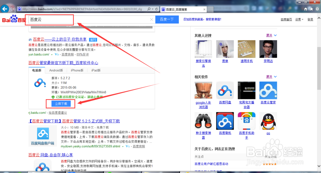Go to 百度首页 link
This screenshot has height=173, width=321.
[286, 20]
